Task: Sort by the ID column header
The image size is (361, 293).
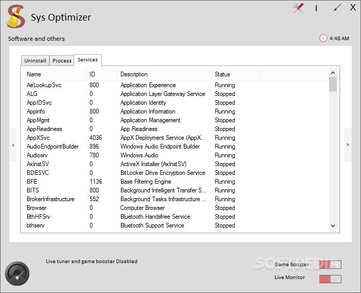Action: pos(102,74)
